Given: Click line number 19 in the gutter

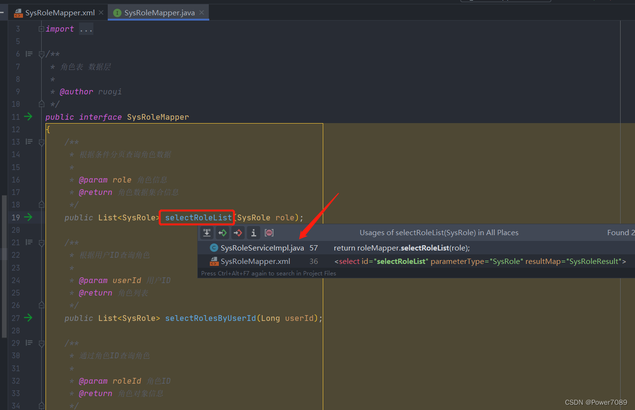Looking at the screenshot, I should 16,217.
